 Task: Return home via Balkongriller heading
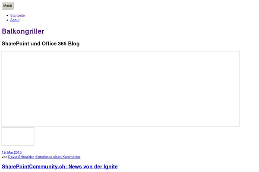pyautogui.click(x=23, y=31)
